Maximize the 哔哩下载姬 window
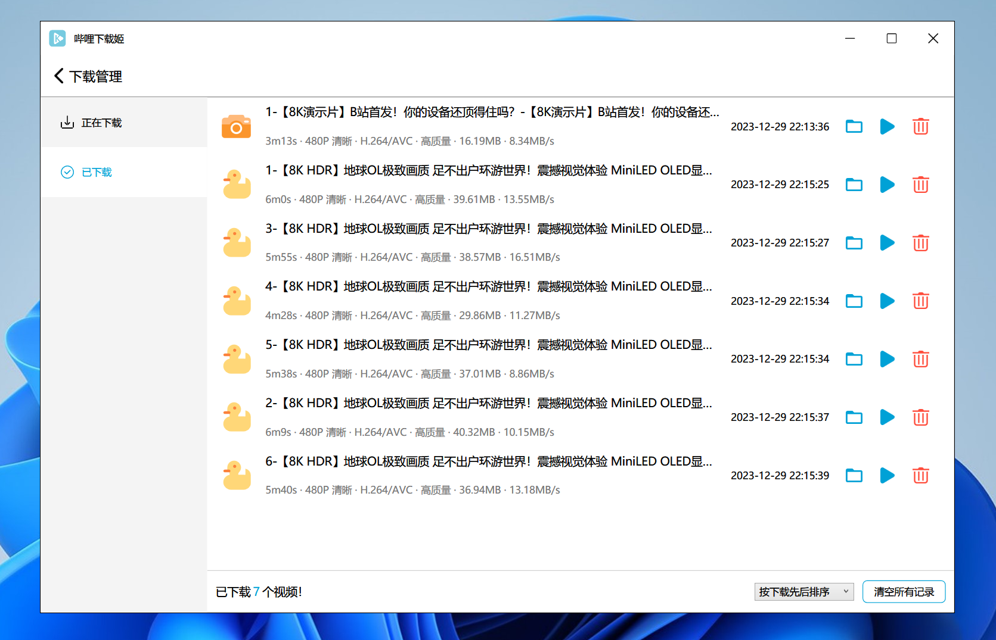Screen dimensions: 996x640 click(892, 39)
